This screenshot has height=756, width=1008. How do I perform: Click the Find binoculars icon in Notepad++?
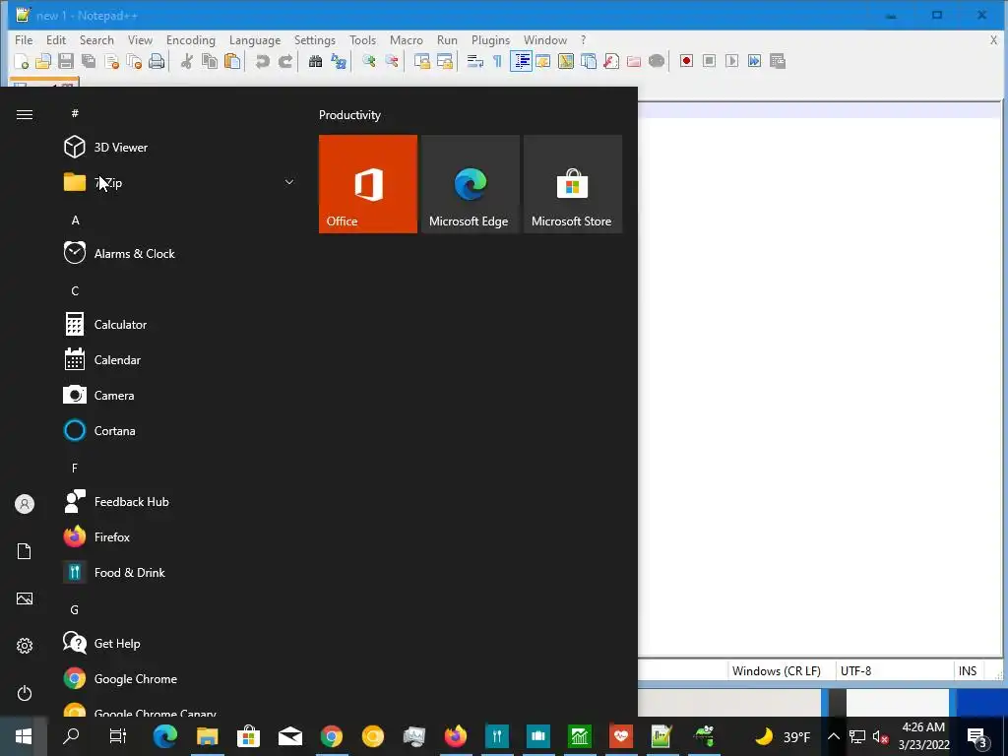315,61
